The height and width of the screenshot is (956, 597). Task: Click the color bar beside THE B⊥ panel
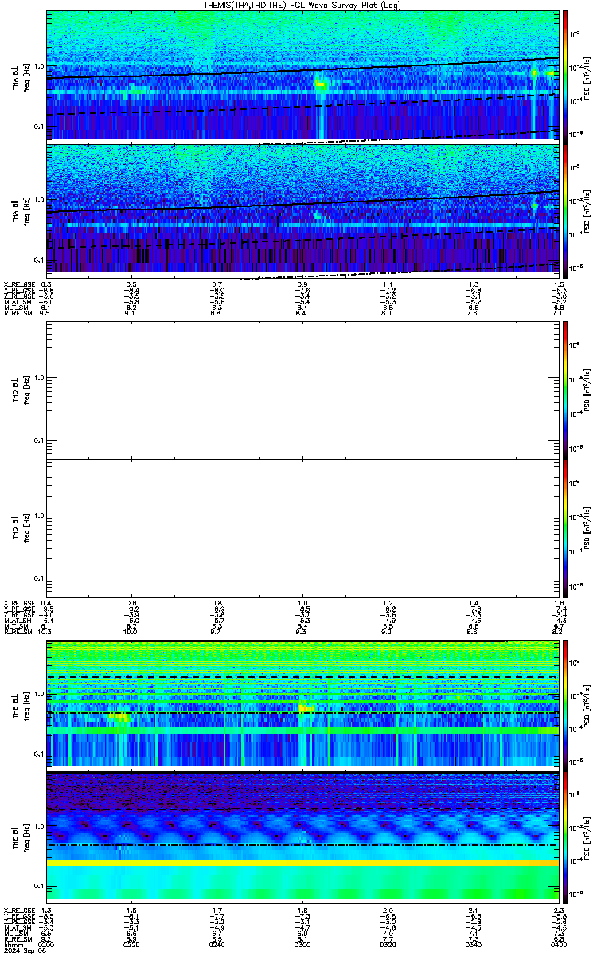[566, 703]
